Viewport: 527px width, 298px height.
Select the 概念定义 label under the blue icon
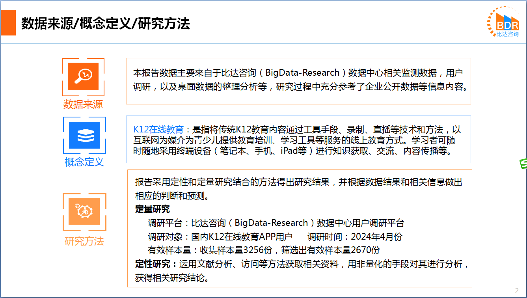[84, 162]
